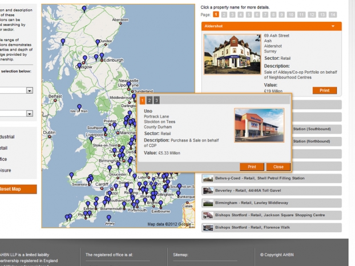
Task: Click the Birmingham entry thumbnail
Action: 208,203
